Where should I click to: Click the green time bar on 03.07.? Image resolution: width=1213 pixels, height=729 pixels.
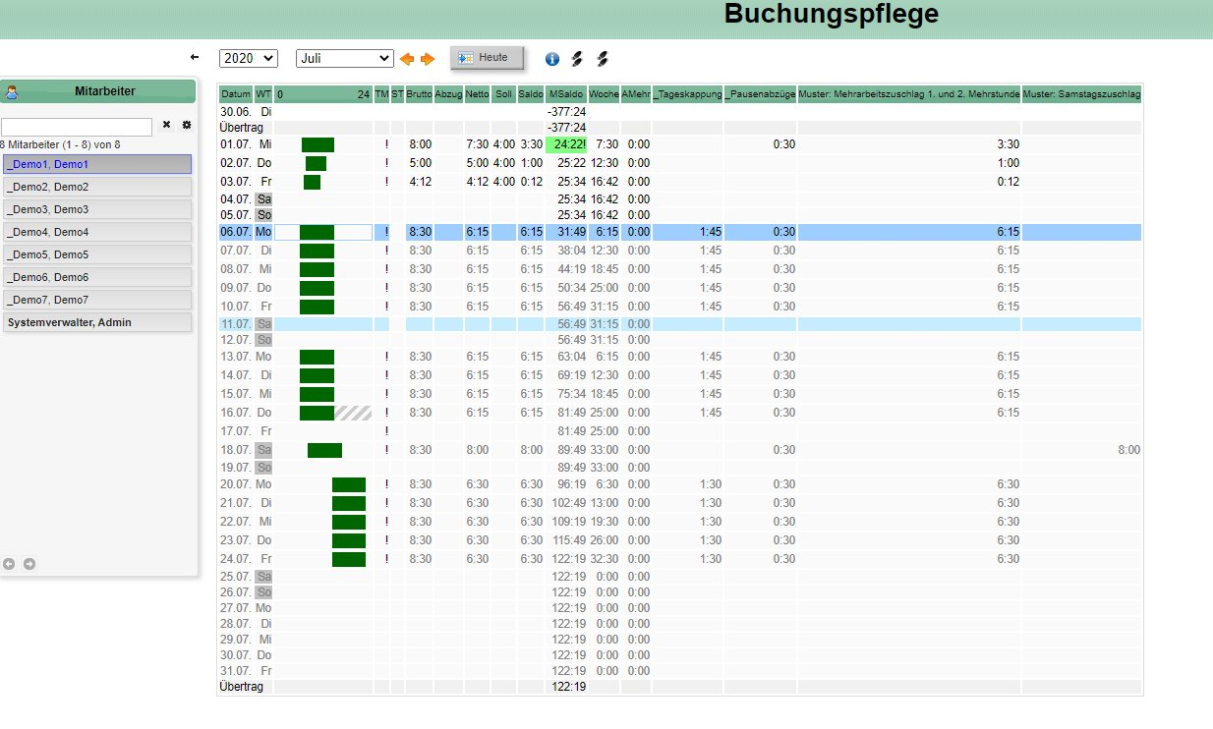point(312,182)
